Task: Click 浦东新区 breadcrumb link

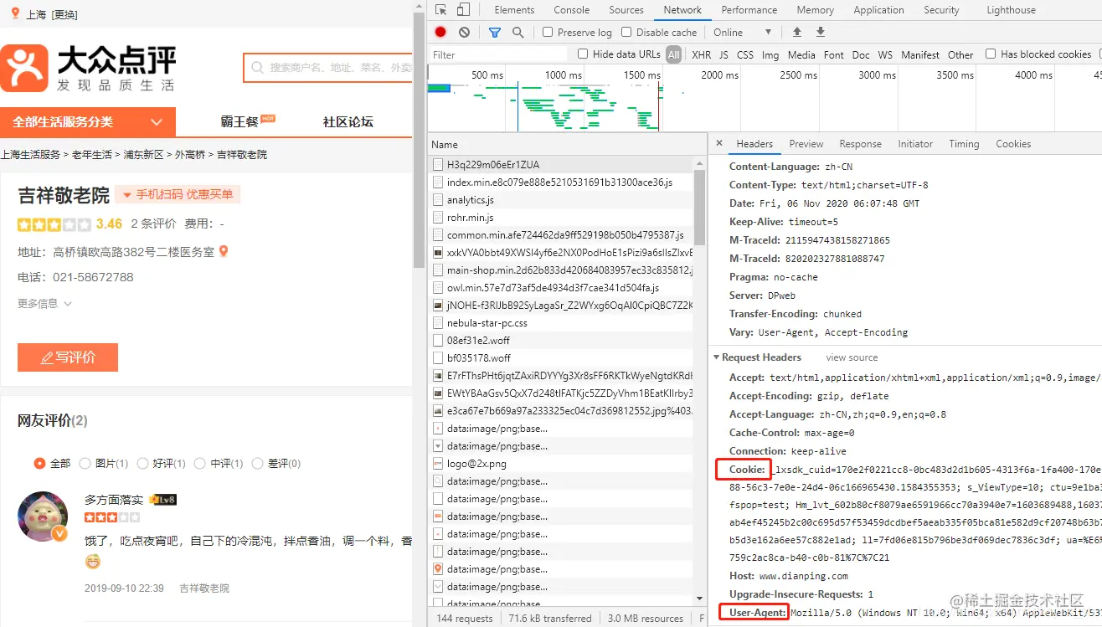Action: (x=143, y=155)
